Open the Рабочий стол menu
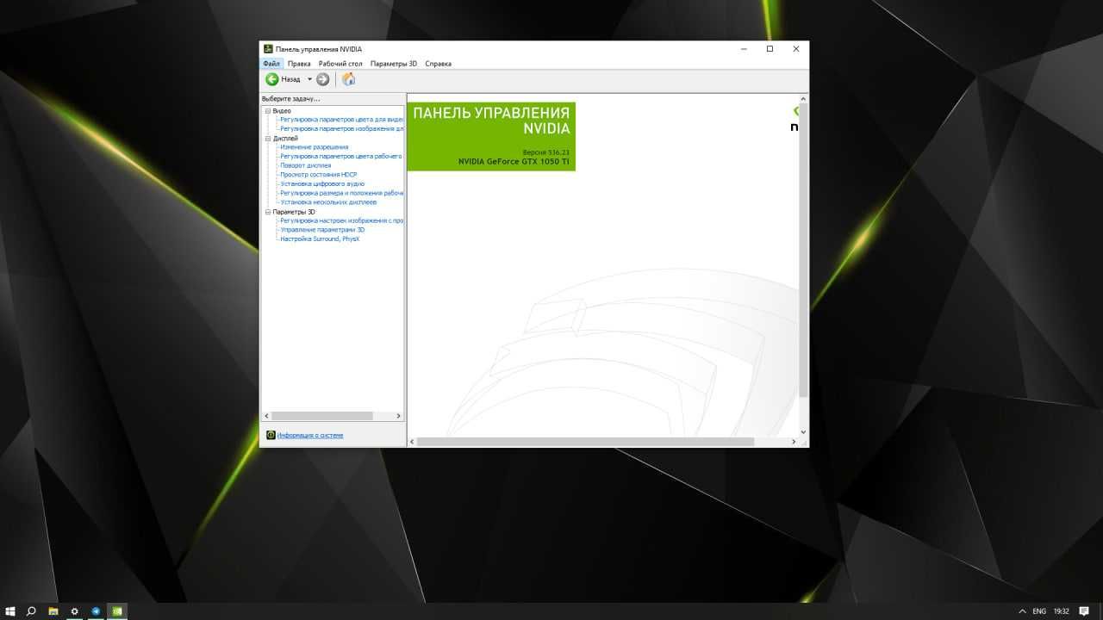Screen dimensions: 1103x620 point(340,64)
